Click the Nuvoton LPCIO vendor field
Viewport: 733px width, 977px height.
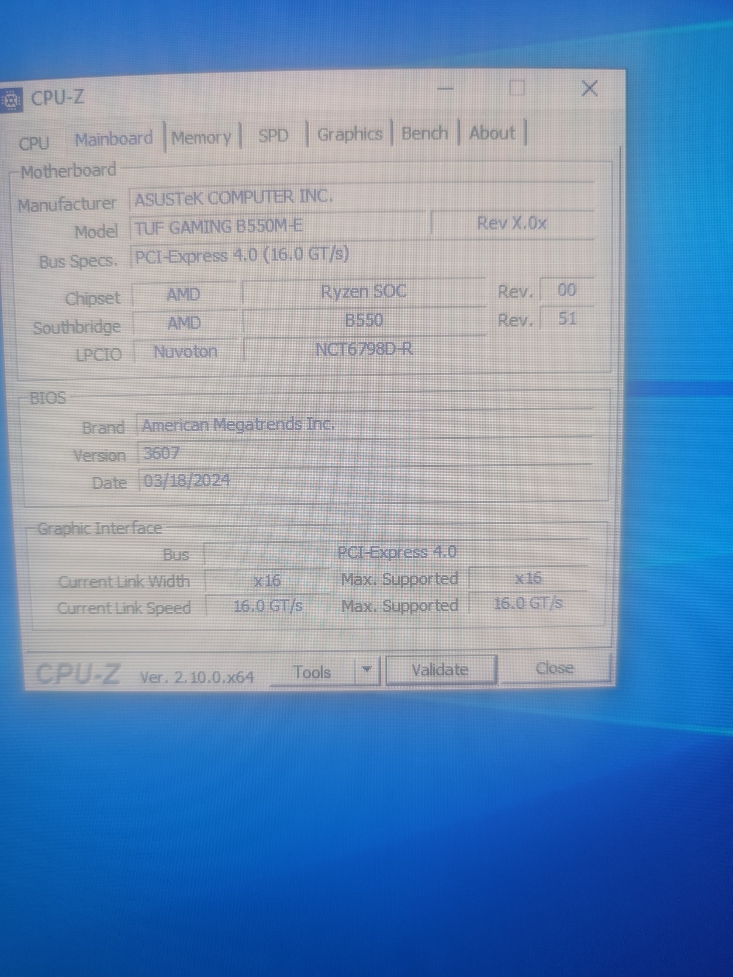pyautogui.click(x=185, y=352)
